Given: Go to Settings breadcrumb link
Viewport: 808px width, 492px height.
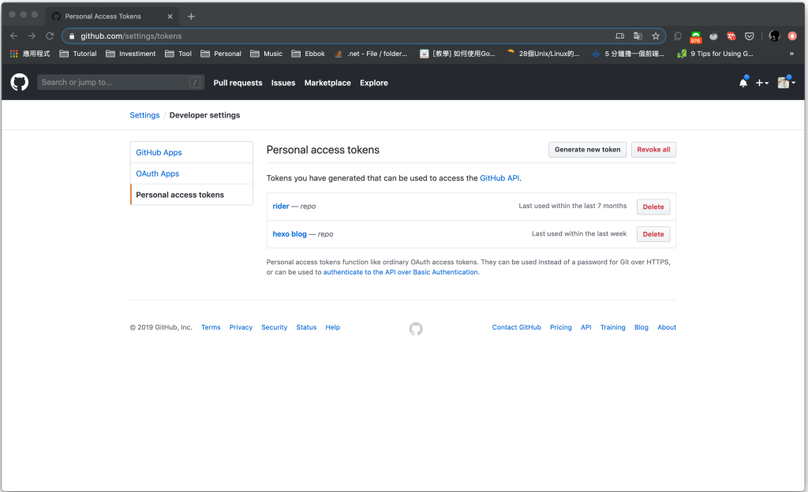Looking at the screenshot, I should click(x=144, y=115).
